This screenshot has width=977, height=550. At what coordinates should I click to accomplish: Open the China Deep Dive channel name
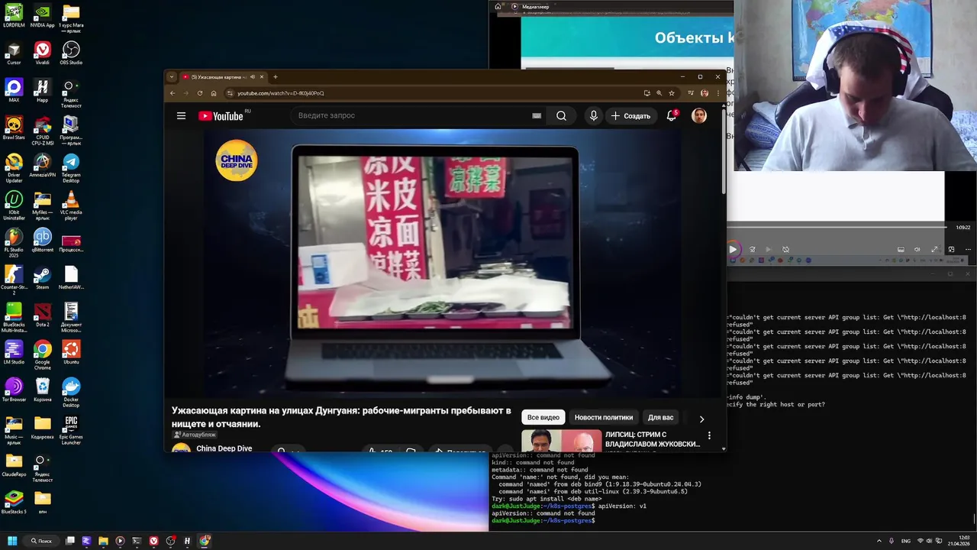click(x=224, y=448)
